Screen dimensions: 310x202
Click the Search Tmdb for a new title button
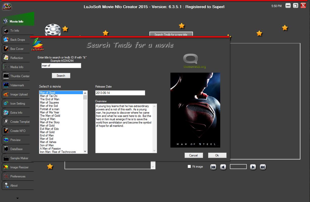point(171,34)
